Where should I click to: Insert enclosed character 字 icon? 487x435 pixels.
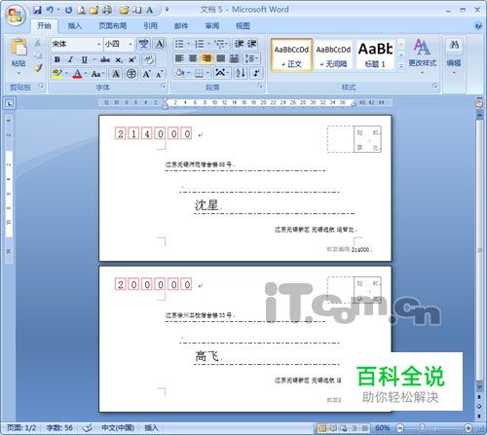(x=131, y=74)
